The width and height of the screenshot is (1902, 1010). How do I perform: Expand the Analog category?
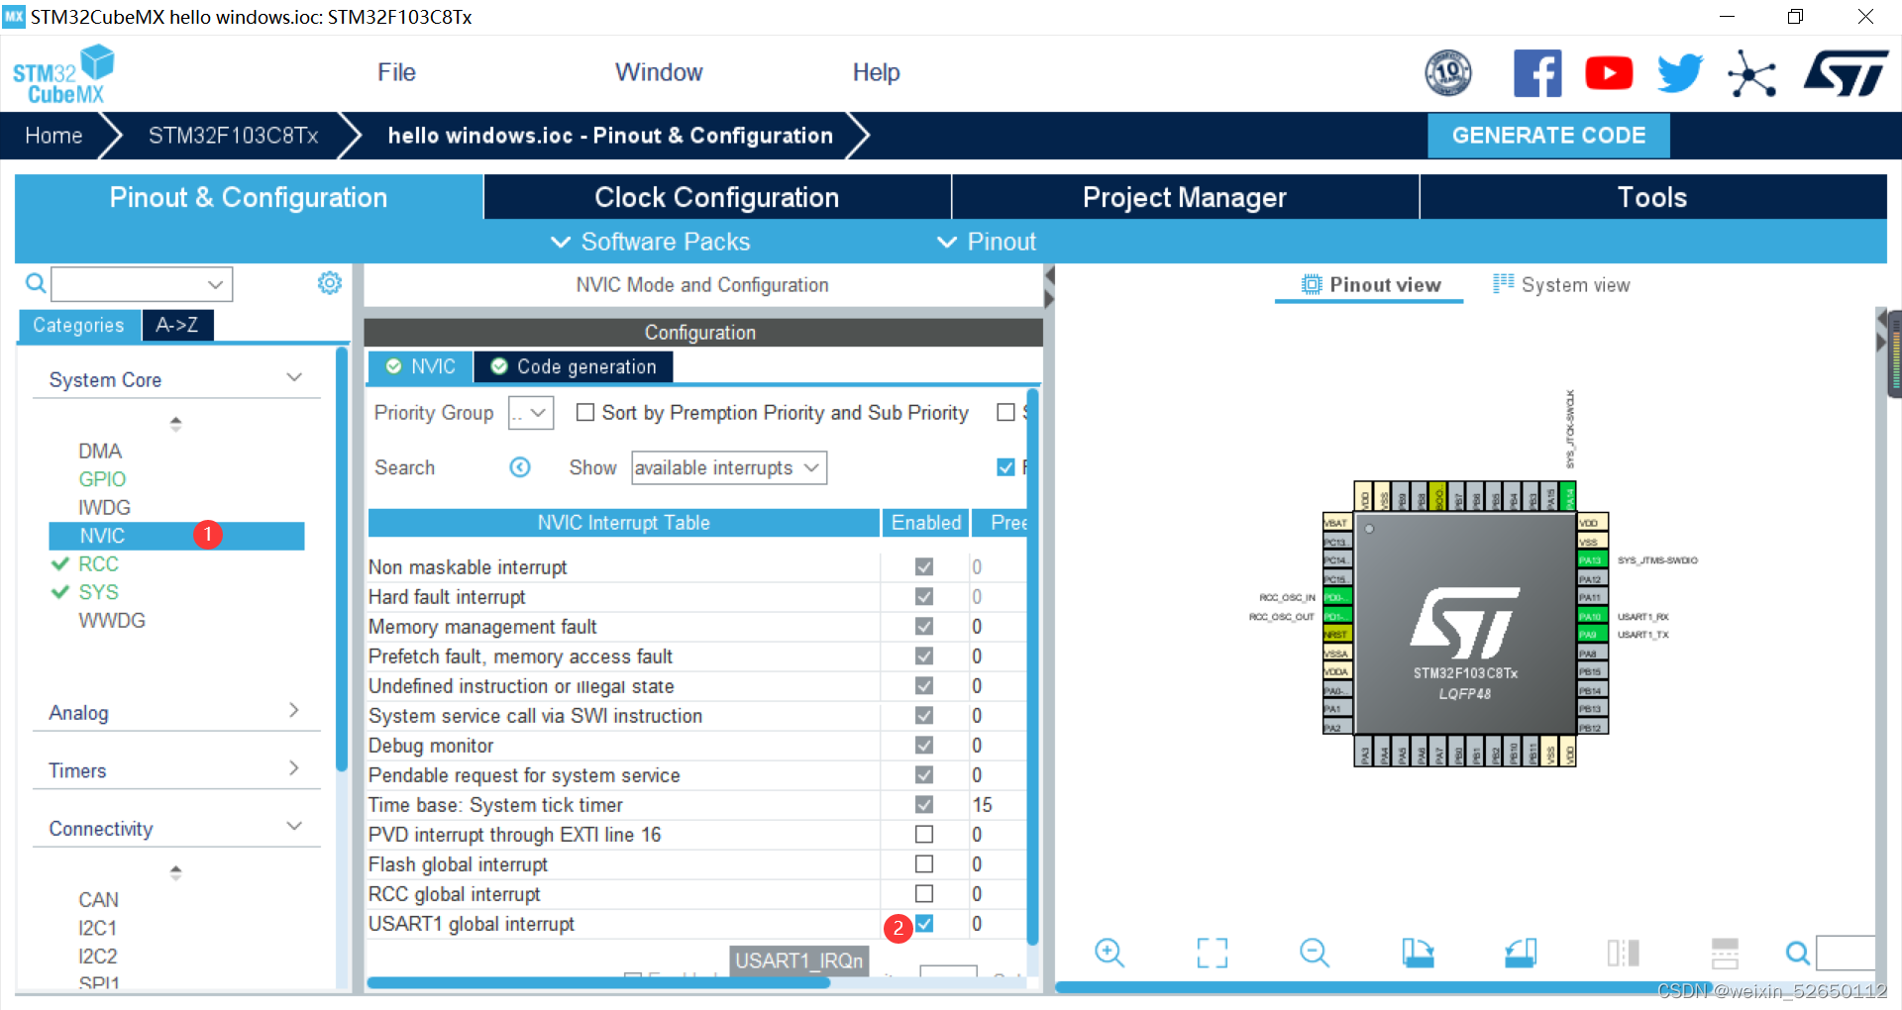(294, 710)
